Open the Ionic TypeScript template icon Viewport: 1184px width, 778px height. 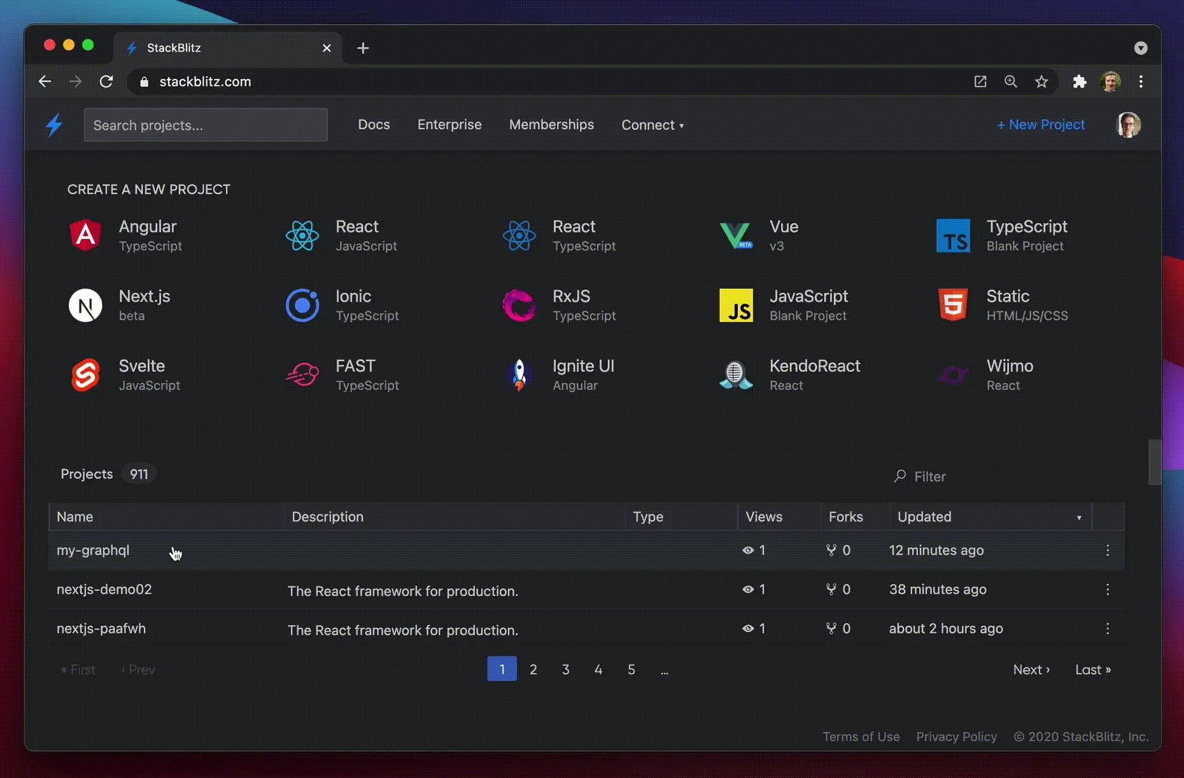point(302,306)
